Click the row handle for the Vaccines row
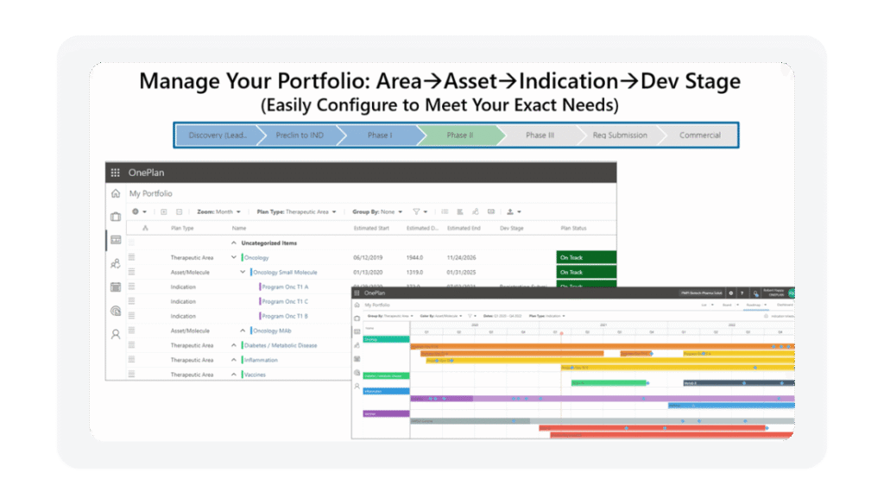This screenshot has width=884, height=504. tap(131, 375)
